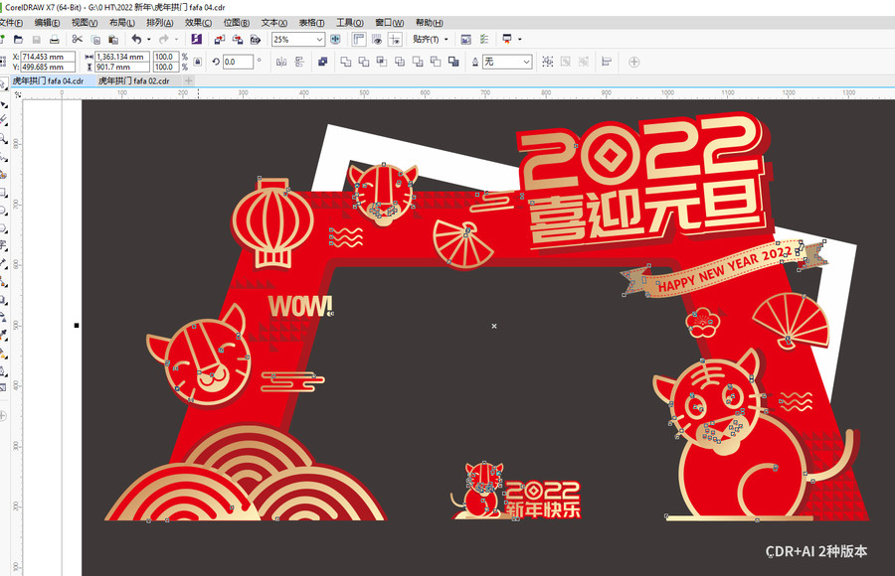Open the undo history dropdown arrow
Screen dimensions: 895x576
149,40
